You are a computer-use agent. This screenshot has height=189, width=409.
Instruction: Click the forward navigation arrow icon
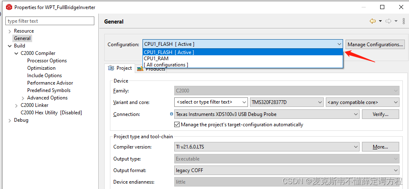[x=388, y=21]
